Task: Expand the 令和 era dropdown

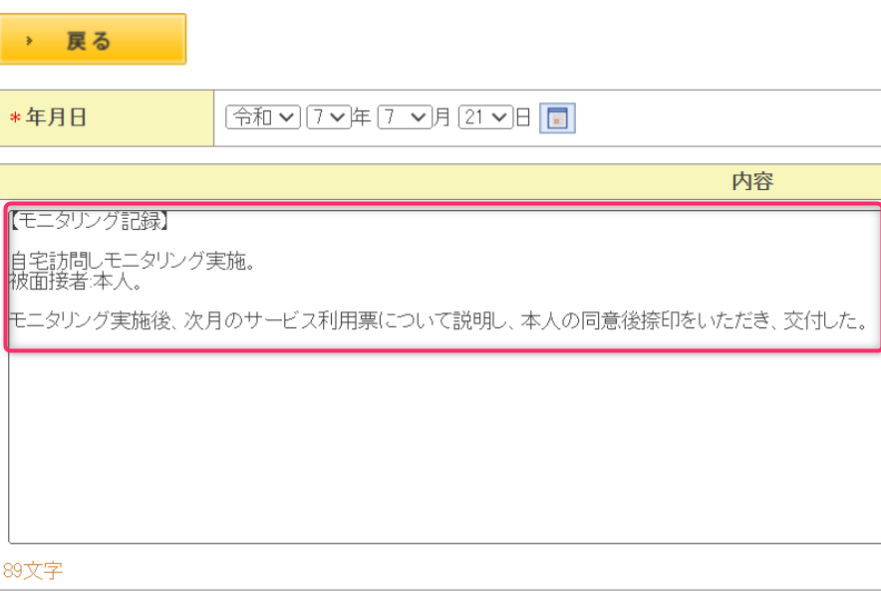Action: pos(263,117)
